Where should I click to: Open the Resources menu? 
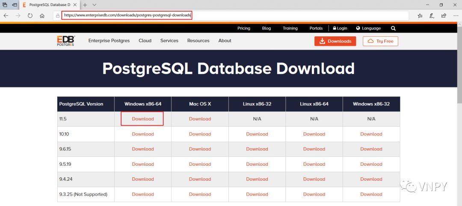click(198, 41)
